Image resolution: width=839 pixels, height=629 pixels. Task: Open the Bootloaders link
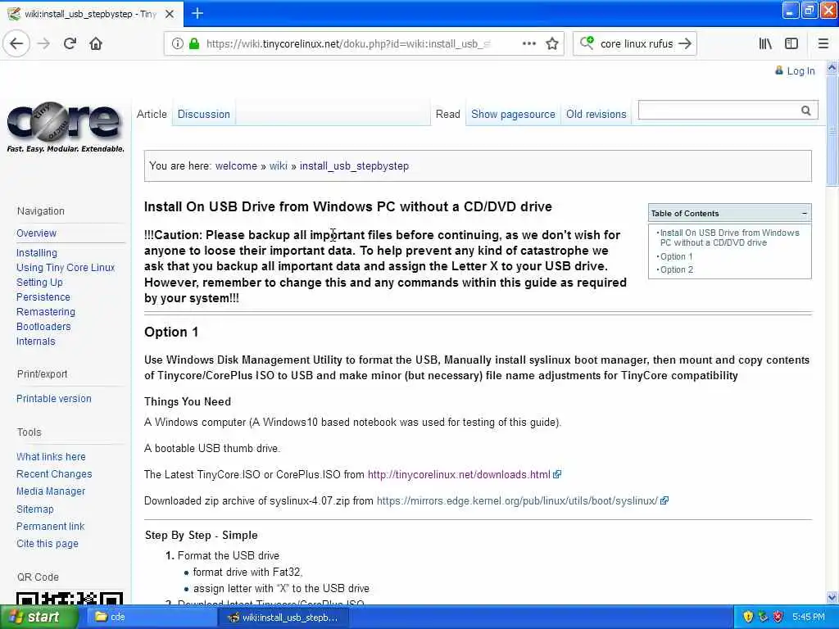pos(43,326)
